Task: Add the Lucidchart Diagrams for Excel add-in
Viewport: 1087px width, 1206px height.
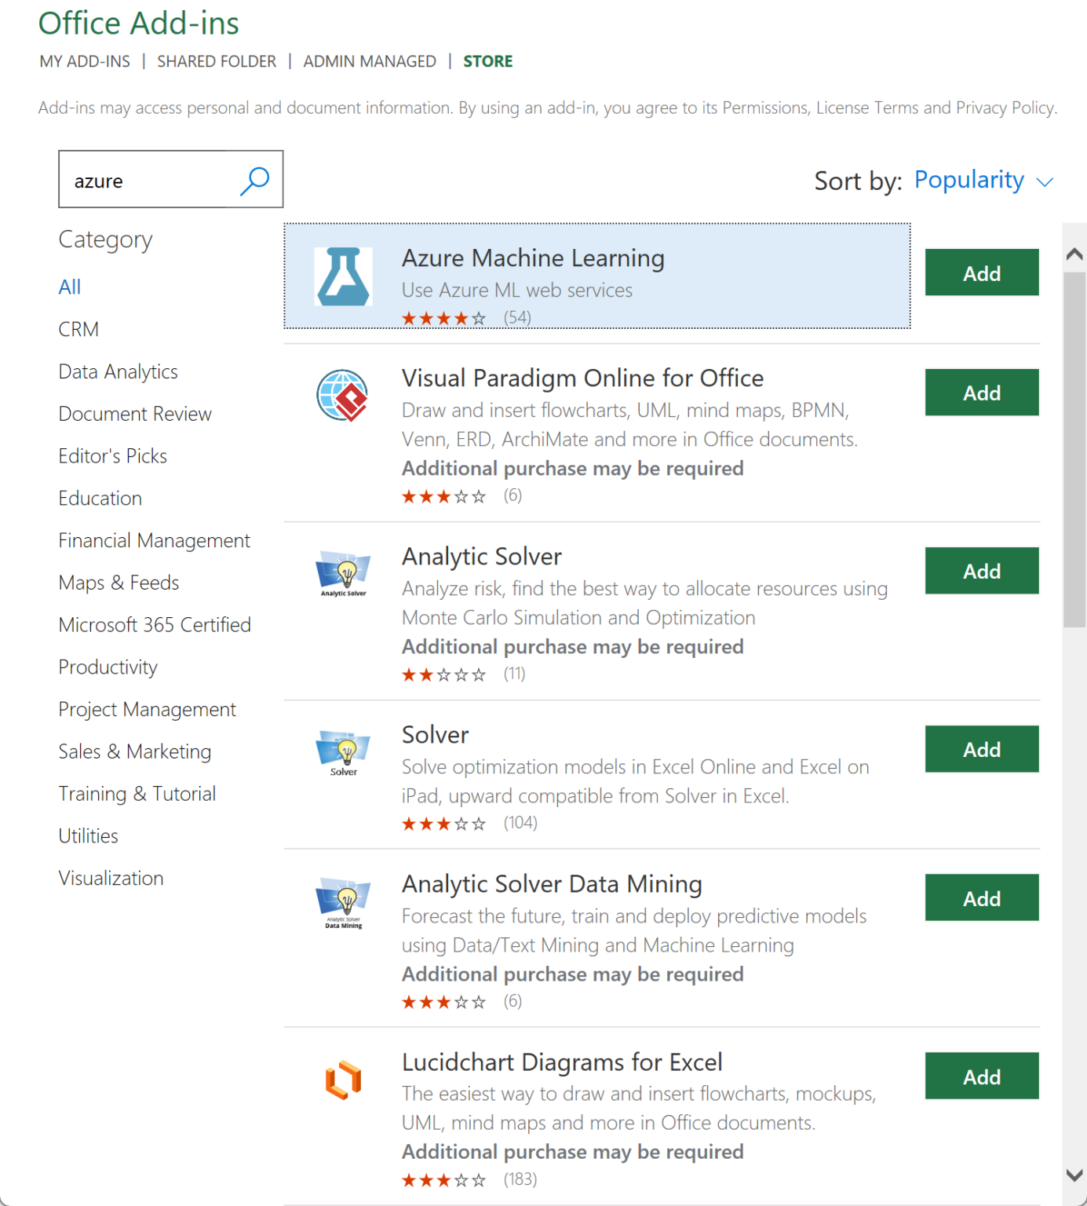Action: [x=981, y=1076]
